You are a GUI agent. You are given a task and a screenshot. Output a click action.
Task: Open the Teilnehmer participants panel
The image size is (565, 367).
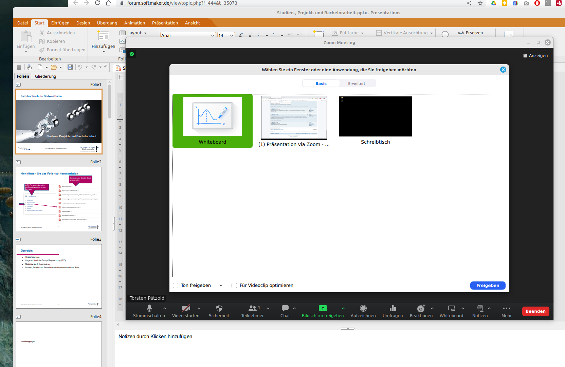tap(252, 308)
